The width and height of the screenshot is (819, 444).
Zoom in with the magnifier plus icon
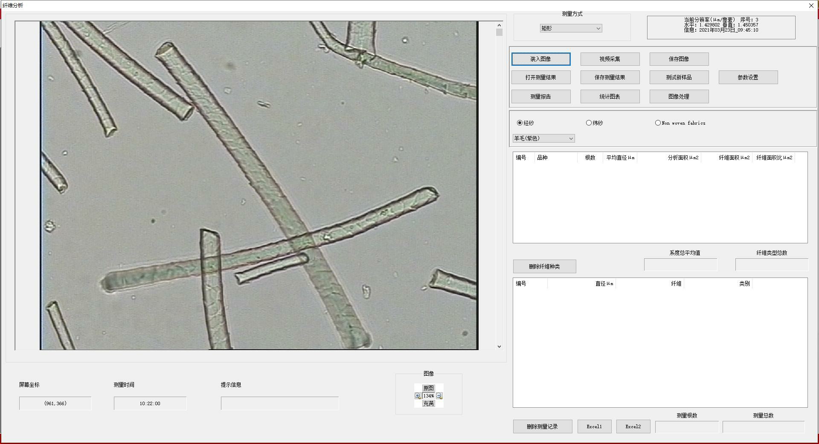point(418,396)
